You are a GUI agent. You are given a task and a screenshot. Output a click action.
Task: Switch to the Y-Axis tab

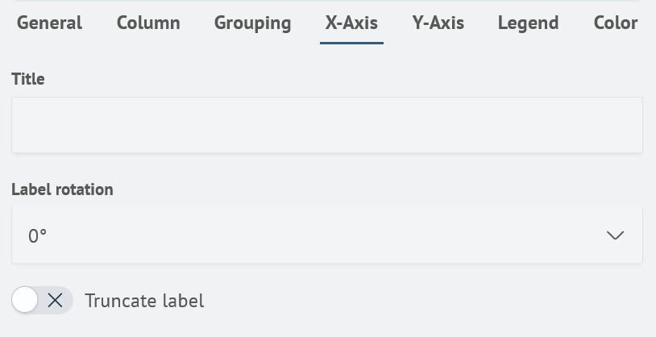point(438,23)
